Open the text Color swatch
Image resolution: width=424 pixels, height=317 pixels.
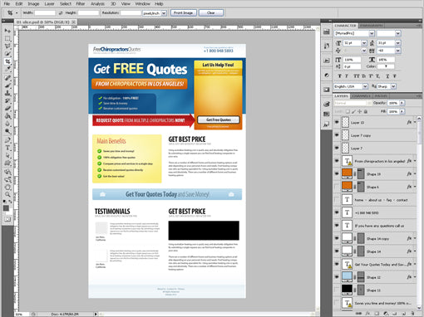(x=386, y=66)
